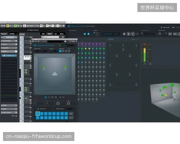
Task: Click the Frame rate lock icon
Action: (161, 27)
